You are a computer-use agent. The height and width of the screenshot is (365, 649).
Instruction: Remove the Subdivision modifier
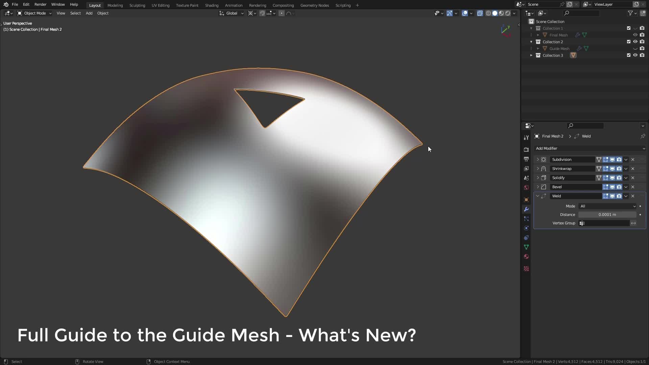click(633, 160)
